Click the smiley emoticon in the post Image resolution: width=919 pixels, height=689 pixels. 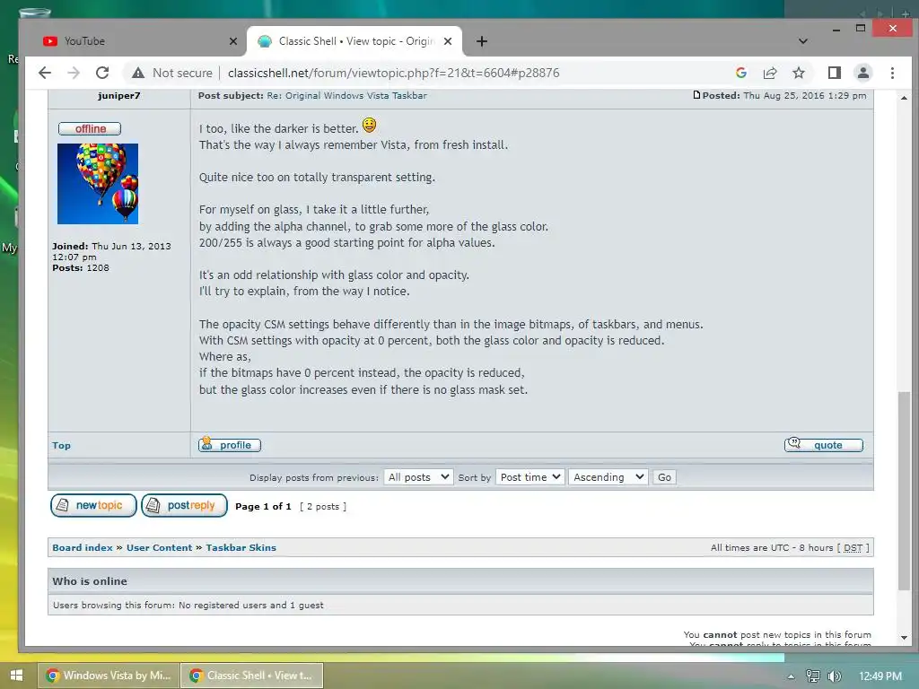pyautogui.click(x=369, y=126)
